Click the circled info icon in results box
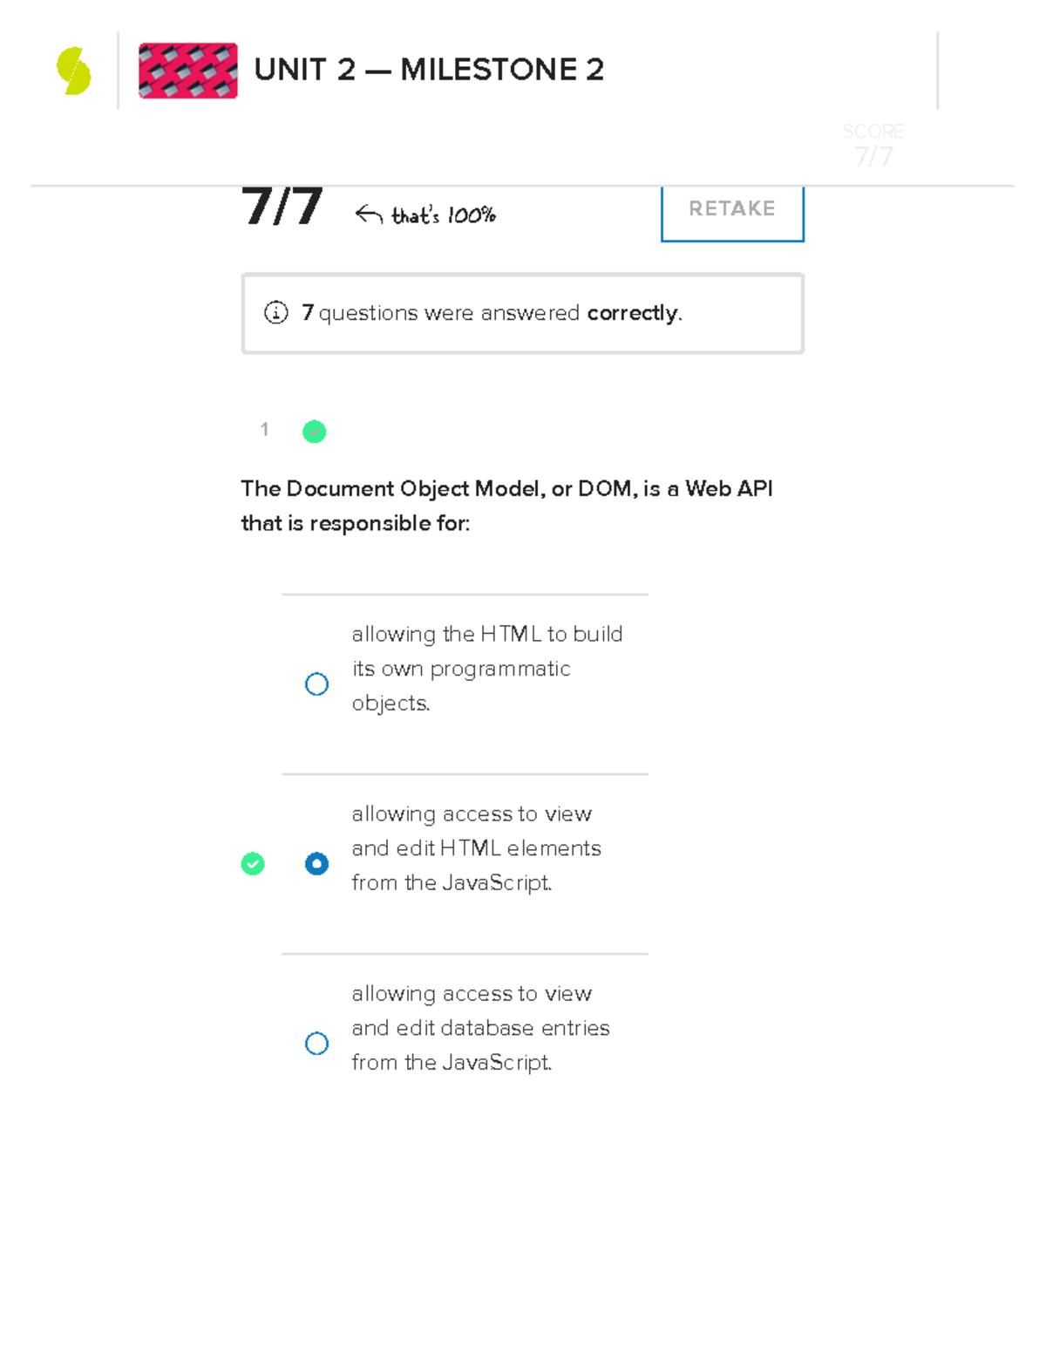The width and height of the screenshot is (1046, 1354). click(276, 313)
